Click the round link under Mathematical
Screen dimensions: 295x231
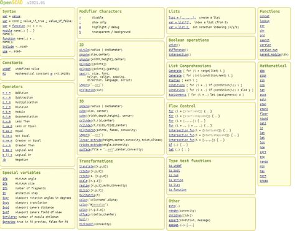coord(264,119)
